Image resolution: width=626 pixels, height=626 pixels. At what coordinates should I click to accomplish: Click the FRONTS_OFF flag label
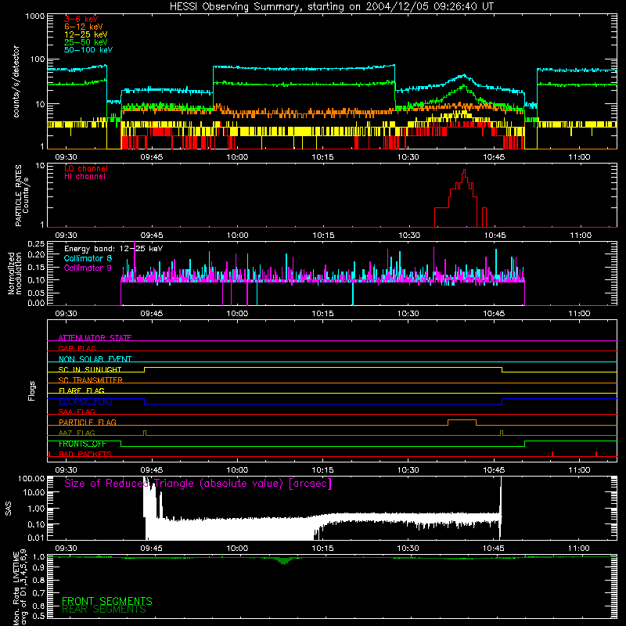pyautogui.click(x=82, y=444)
